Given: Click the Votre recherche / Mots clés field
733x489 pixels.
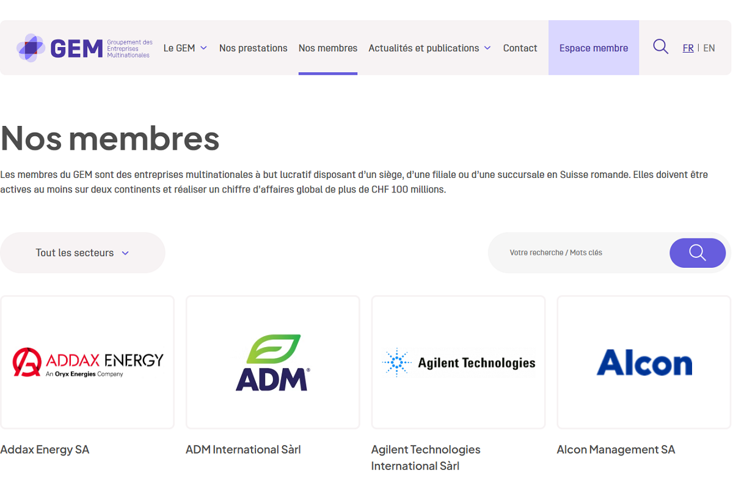Looking at the screenshot, I should tap(580, 252).
